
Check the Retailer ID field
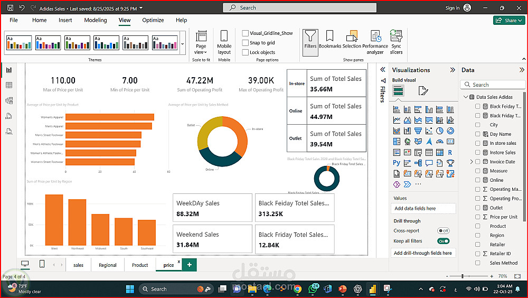477,254
